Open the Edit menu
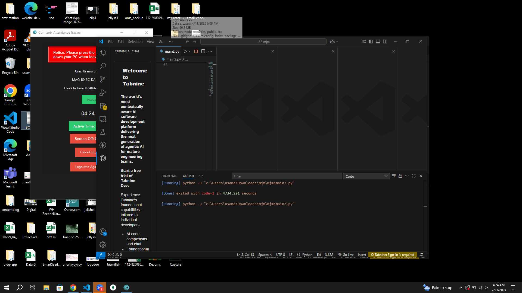This screenshot has width=522, height=293. [121, 42]
